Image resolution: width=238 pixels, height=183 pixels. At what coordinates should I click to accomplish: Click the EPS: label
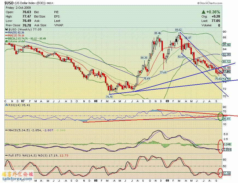pos(57,16)
